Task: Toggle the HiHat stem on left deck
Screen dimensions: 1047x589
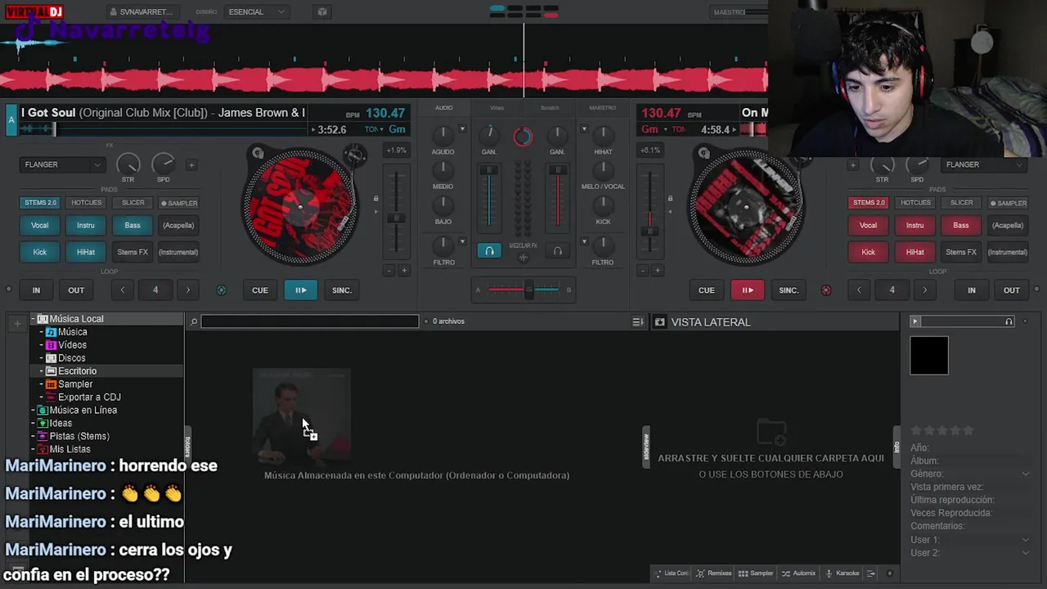Action: (x=86, y=252)
